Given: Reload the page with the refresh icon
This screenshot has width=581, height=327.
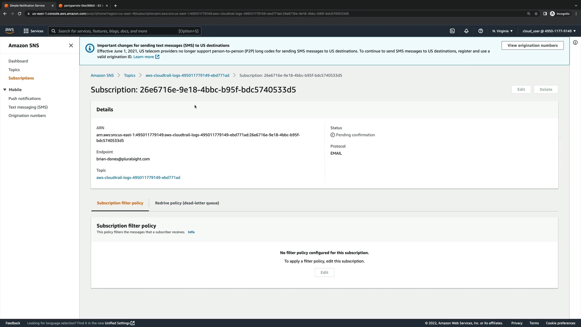Looking at the screenshot, I should [x=19, y=14].
